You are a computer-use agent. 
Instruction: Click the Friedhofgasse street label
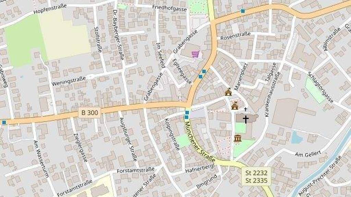pyautogui.click(x=169, y=8)
